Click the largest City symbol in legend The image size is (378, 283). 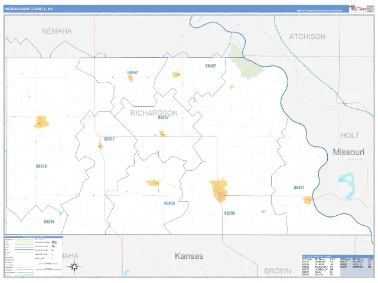pos(54,242)
